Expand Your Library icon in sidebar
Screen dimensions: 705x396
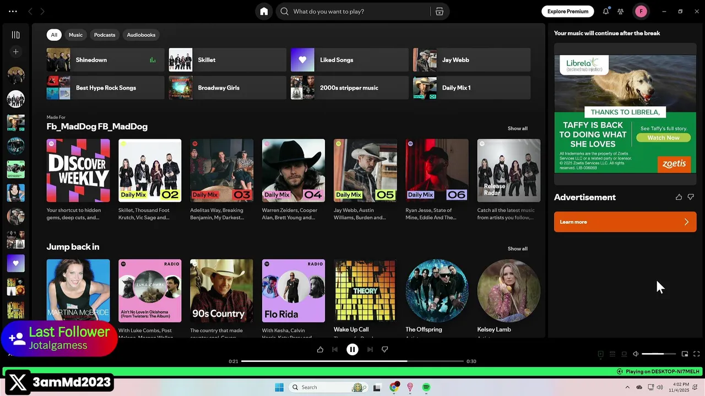(15, 35)
